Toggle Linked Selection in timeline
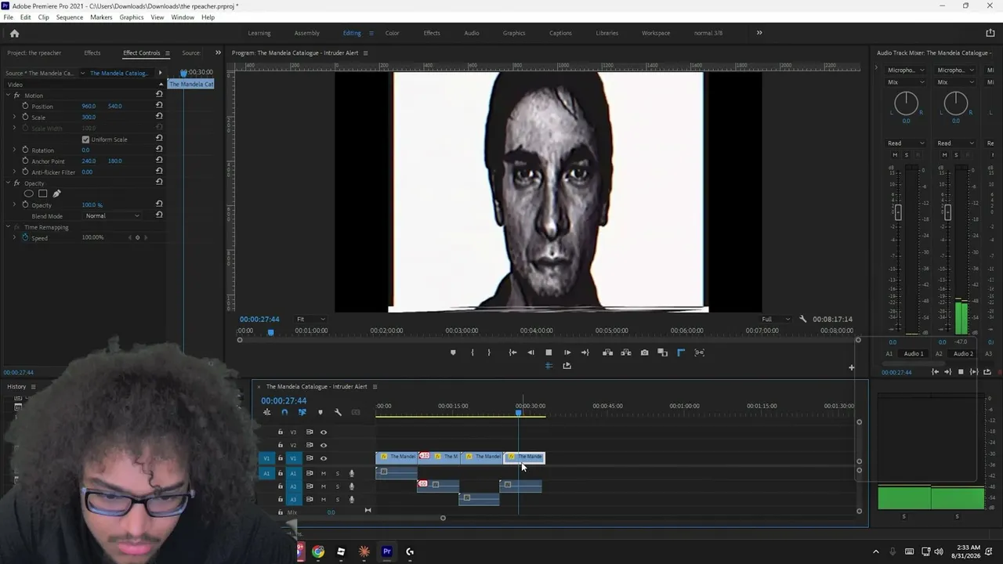Screen dimensions: 1003x564 (302, 412)
